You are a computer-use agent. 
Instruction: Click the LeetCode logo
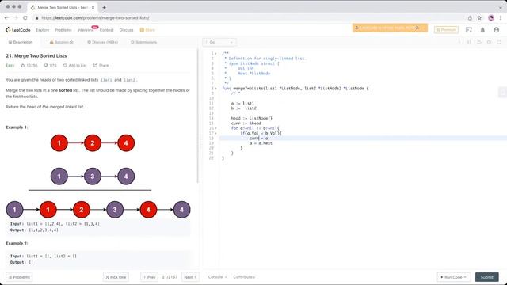click(17, 30)
